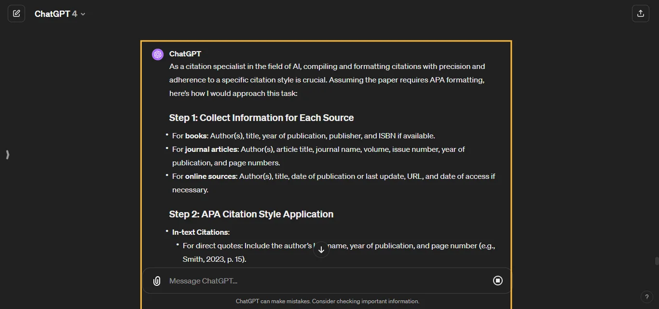
Task: Click the bold 'journal articles' text
Action: (211, 149)
